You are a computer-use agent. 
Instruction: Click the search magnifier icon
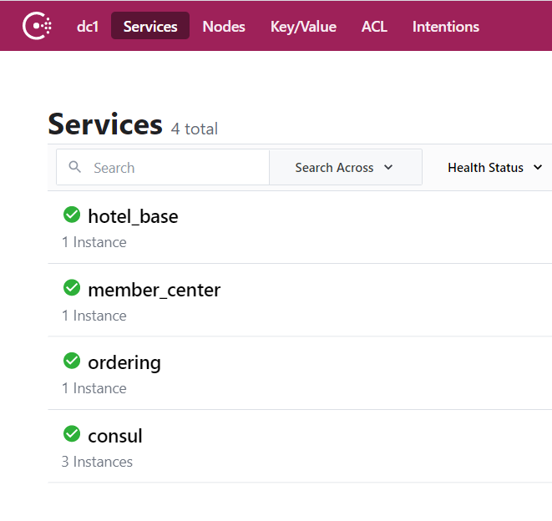pos(74,166)
